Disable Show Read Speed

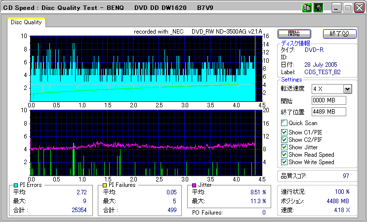(x=284, y=155)
